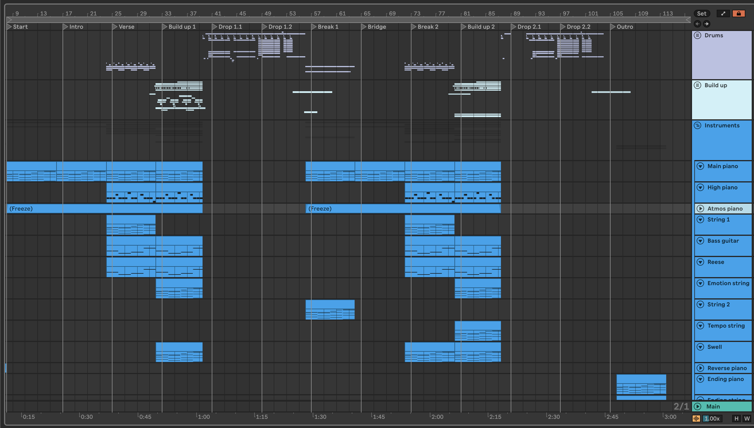Collapse the Drums group track
Viewport: 754px width, 428px height.
pyautogui.click(x=697, y=36)
